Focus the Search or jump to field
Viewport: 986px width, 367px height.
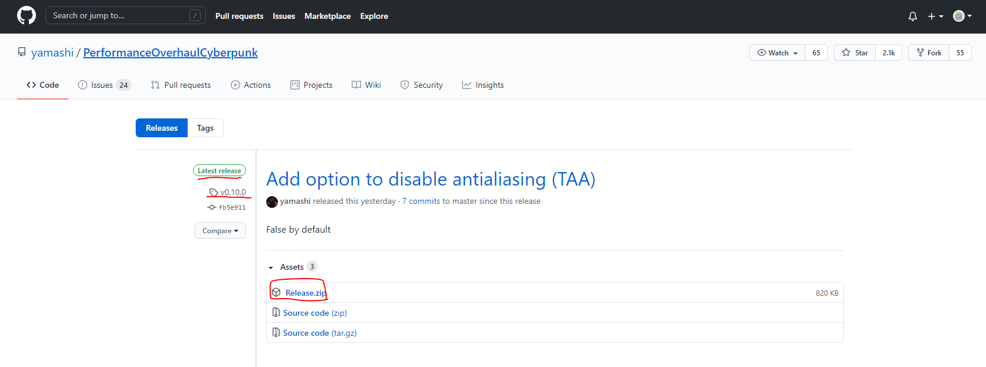click(125, 15)
